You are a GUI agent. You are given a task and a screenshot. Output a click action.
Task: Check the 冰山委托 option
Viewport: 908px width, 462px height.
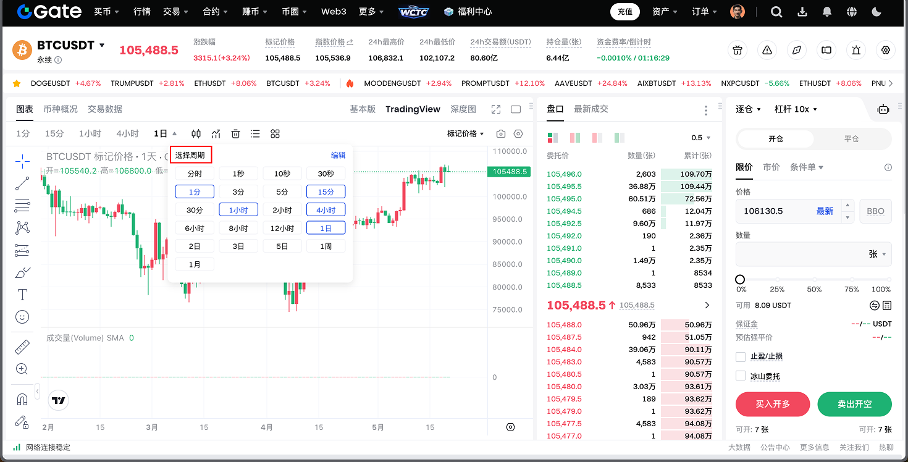(x=741, y=376)
